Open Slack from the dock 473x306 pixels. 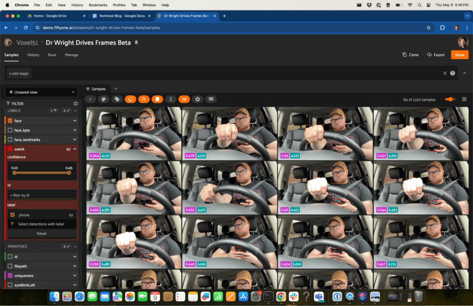click(x=293, y=297)
